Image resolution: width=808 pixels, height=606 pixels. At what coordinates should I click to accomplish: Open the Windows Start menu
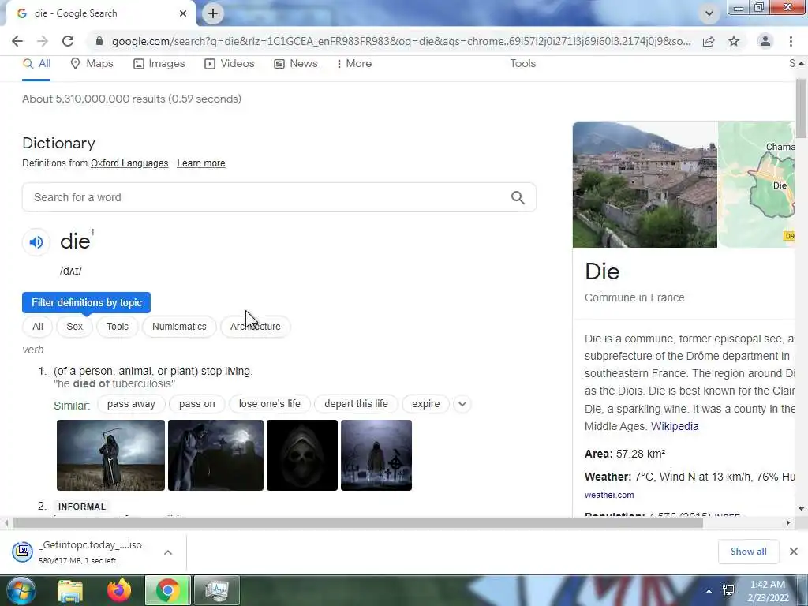(21, 590)
